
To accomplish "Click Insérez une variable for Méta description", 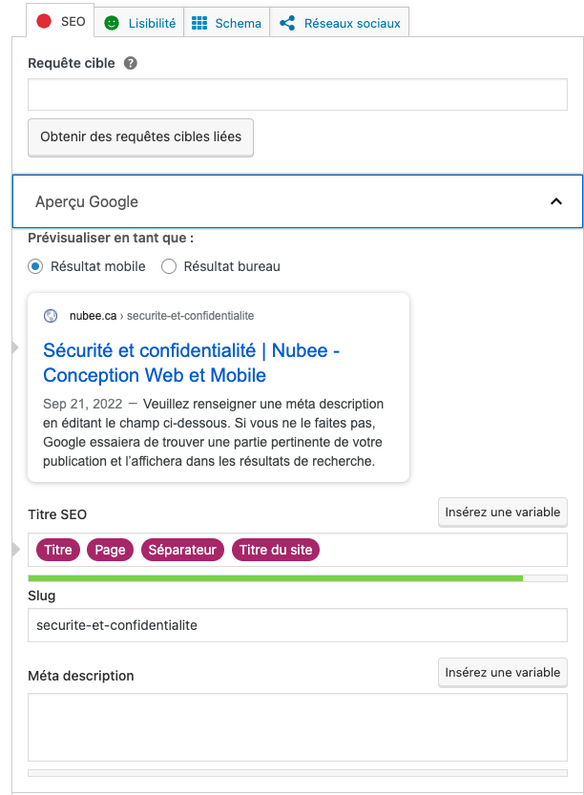I will [x=503, y=673].
